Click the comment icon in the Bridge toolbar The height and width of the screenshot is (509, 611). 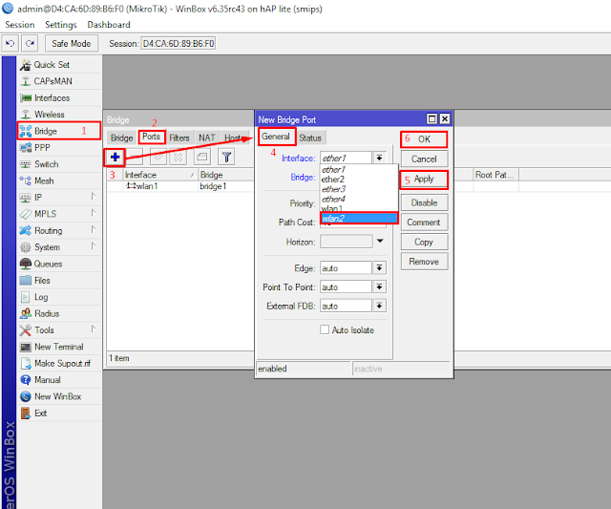point(202,157)
